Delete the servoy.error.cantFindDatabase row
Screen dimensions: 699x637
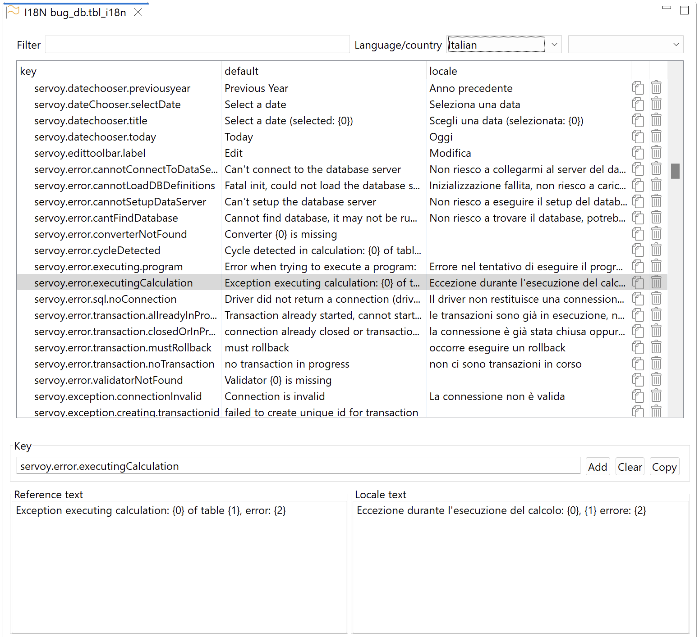coord(656,218)
